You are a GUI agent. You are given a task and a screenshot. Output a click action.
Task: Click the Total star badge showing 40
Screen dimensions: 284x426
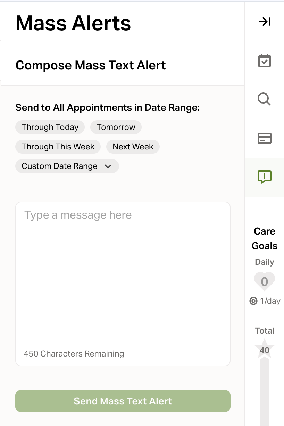click(x=265, y=349)
